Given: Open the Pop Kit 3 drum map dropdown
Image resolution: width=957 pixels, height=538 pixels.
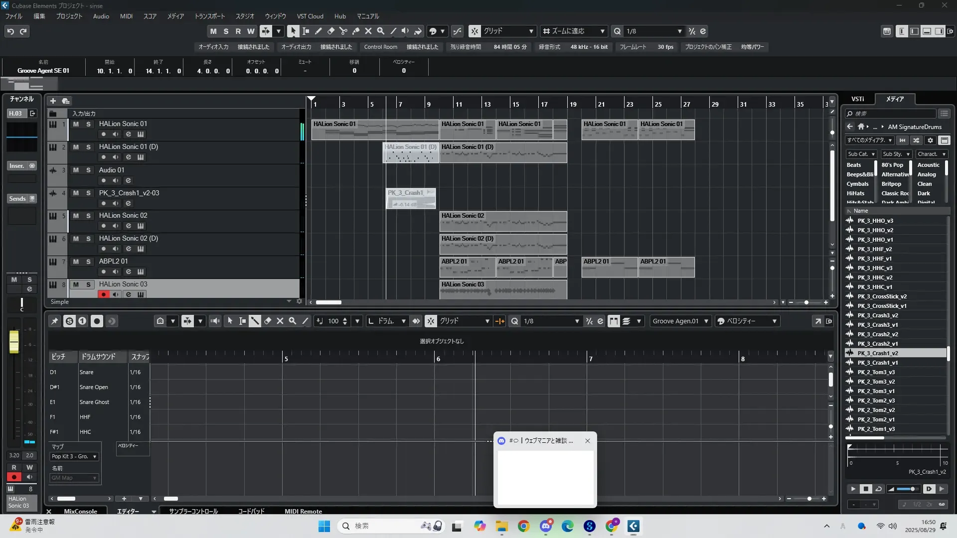Looking at the screenshot, I should [x=74, y=456].
